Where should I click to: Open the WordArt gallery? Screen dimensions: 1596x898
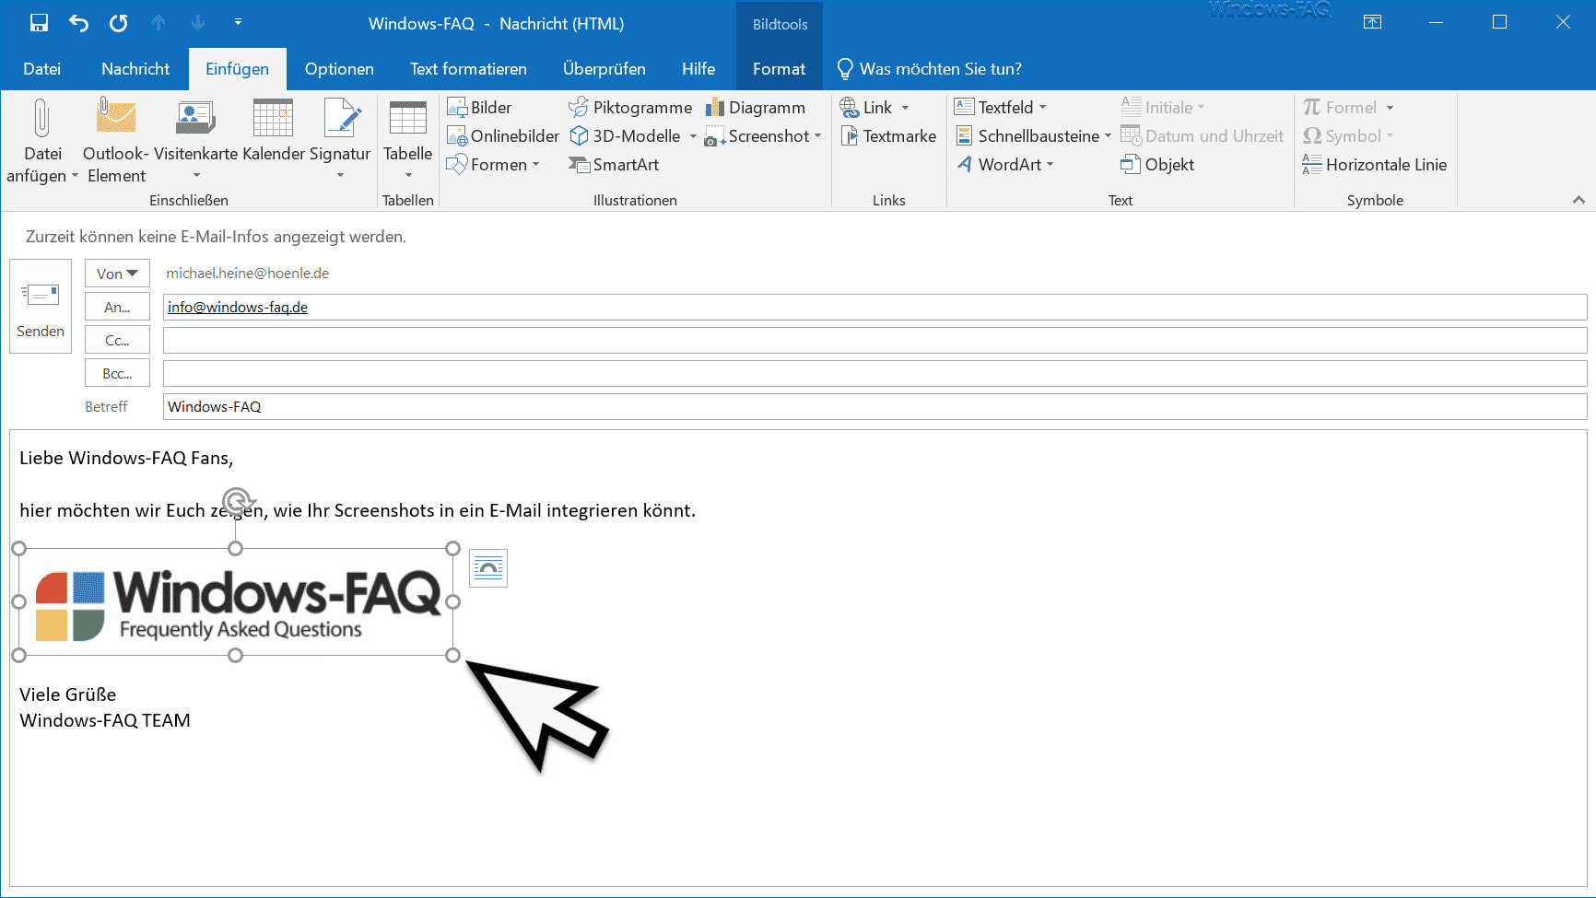(1004, 165)
